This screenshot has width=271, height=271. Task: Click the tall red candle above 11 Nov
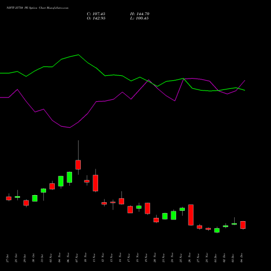coord(95,183)
